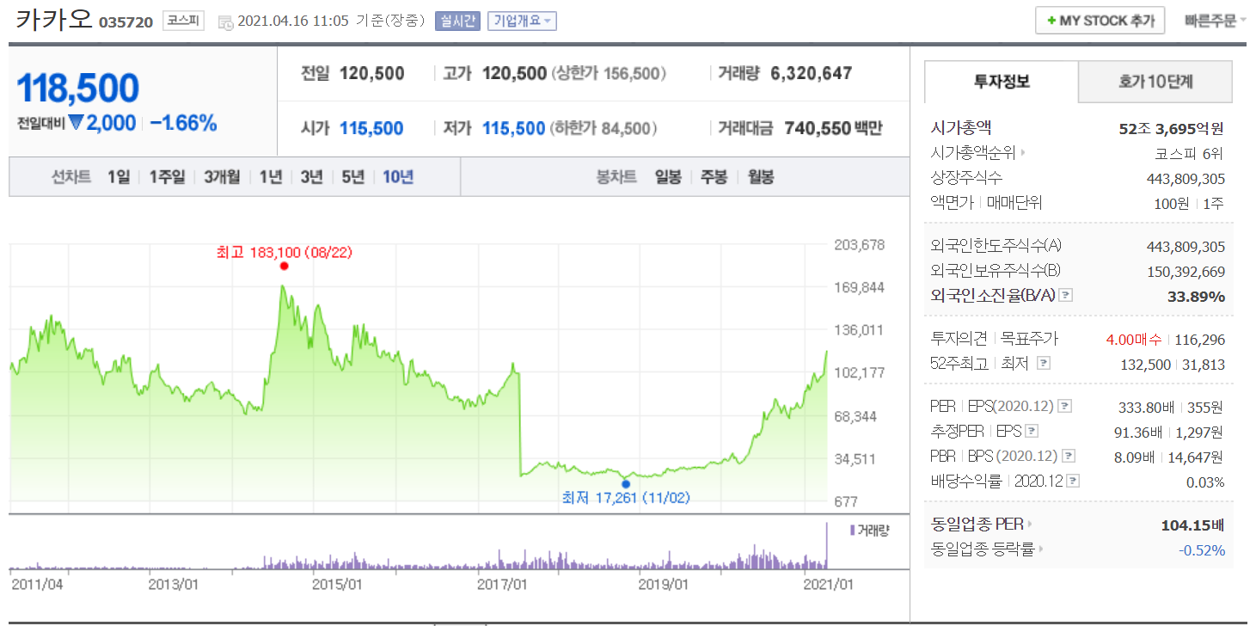The height and width of the screenshot is (626, 1256).
Task: Add stock with MY STOCK 추가 button
Action: click(1100, 21)
